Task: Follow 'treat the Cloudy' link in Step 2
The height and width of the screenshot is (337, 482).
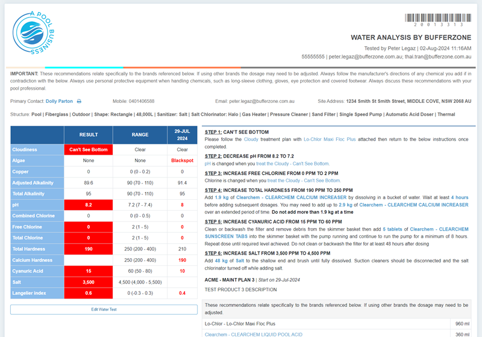Action: [293, 164]
